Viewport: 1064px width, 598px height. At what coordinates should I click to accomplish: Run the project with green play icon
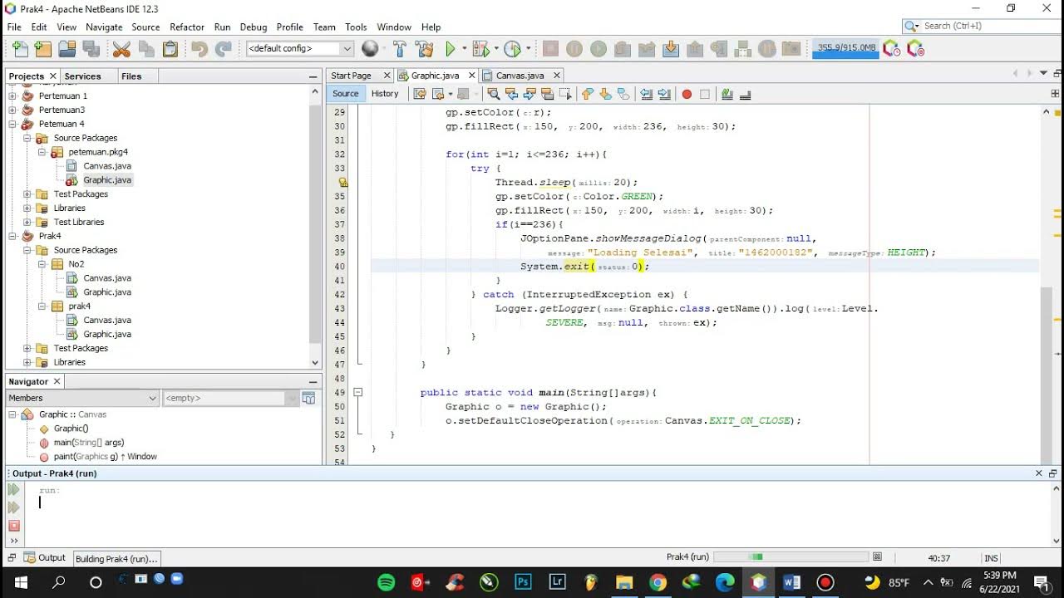coord(451,49)
